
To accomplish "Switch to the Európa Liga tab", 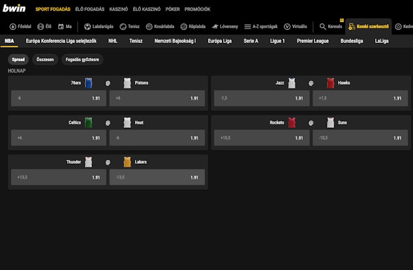I will click(220, 41).
